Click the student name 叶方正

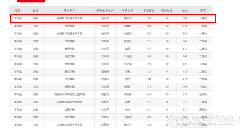tap(128, 56)
